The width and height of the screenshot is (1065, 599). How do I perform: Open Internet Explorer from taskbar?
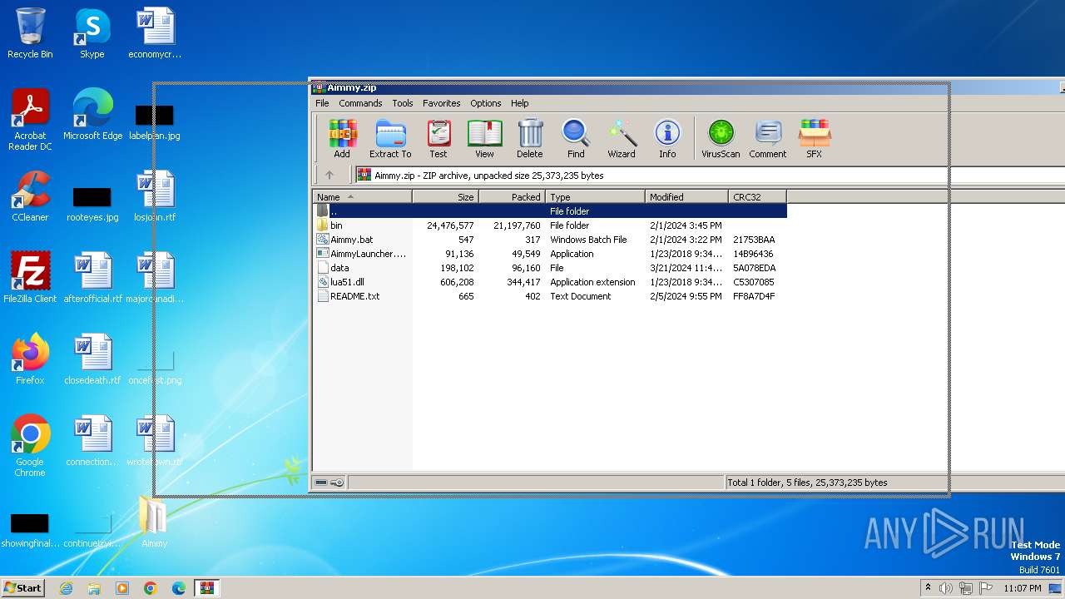(66, 588)
